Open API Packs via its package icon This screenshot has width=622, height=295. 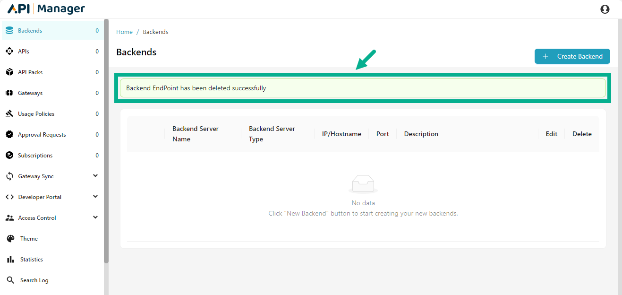pyautogui.click(x=10, y=72)
